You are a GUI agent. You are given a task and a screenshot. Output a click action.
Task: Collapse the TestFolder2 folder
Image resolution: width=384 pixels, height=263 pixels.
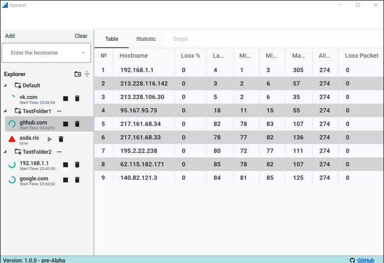tap(5, 152)
